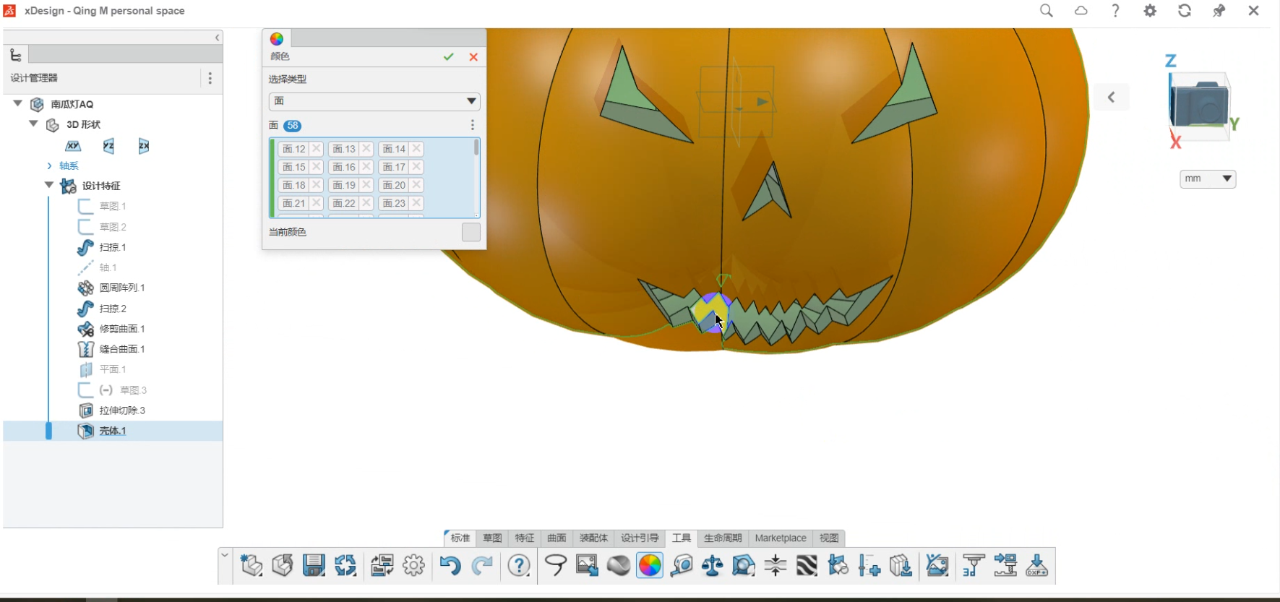Click the refresh icon in the top bar
Image resolution: width=1280 pixels, height=602 pixels.
[1185, 11]
